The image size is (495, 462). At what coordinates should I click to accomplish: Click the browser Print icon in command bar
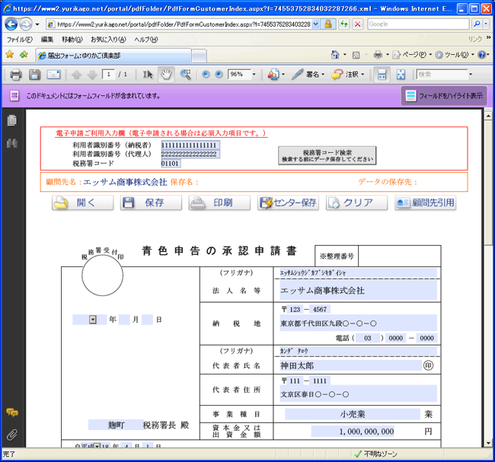tap(378, 55)
